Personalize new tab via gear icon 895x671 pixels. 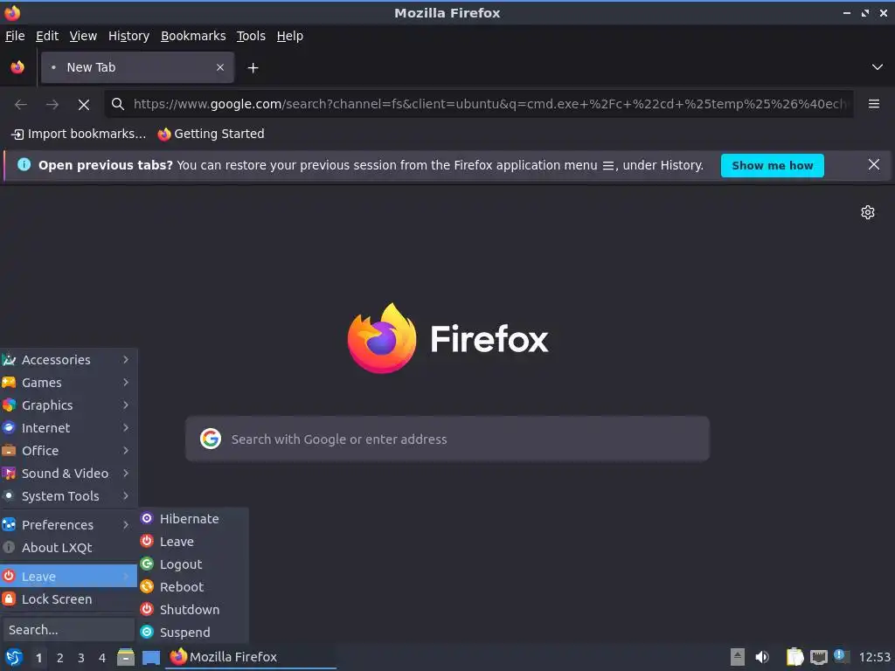tap(868, 212)
